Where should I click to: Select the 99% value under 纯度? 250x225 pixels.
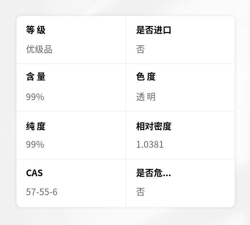point(35,145)
